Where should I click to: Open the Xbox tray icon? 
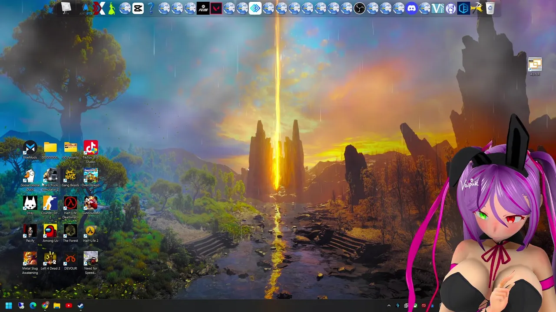pos(415,305)
